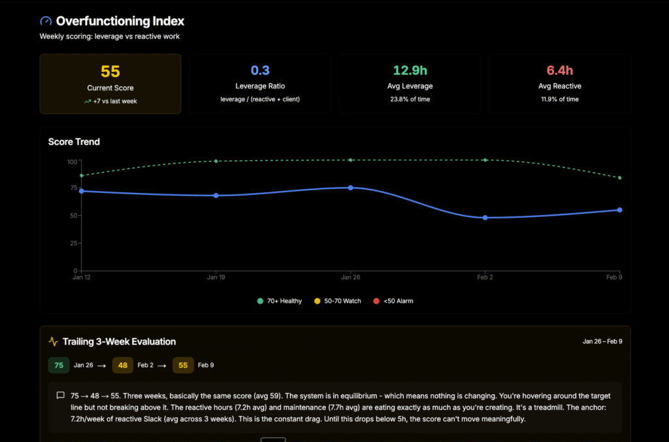669x442 pixels.
Task: Click the gauge icon beside Overfunctioning Index
Action: pyautogui.click(x=45, y=20)
